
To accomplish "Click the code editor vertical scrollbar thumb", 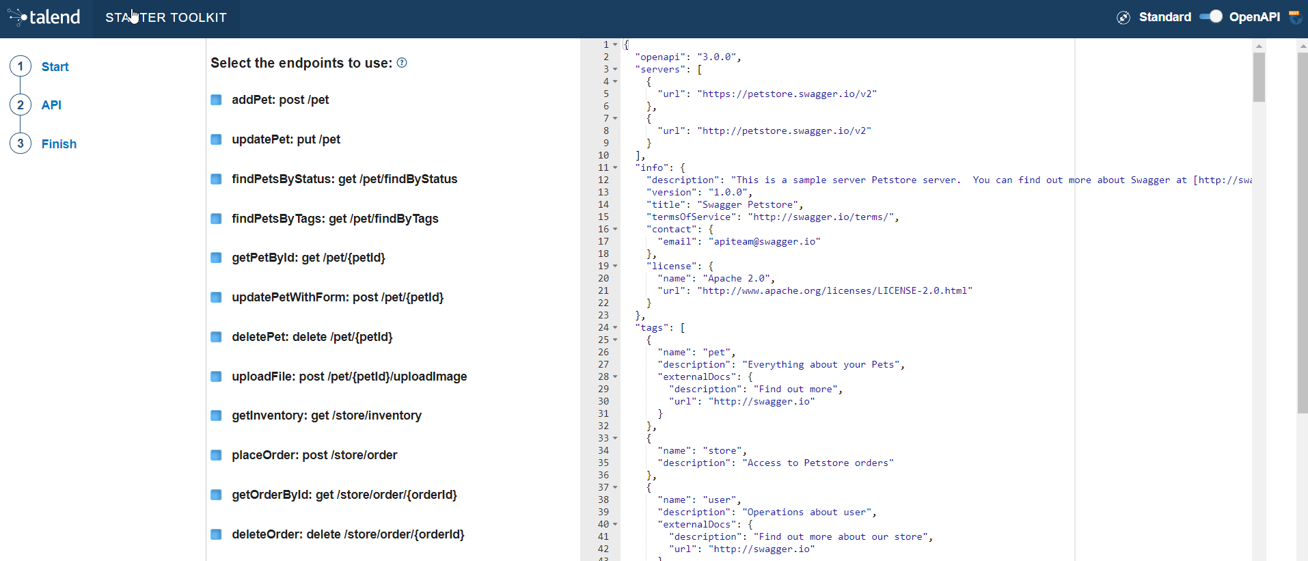I will pos(1259,77).
